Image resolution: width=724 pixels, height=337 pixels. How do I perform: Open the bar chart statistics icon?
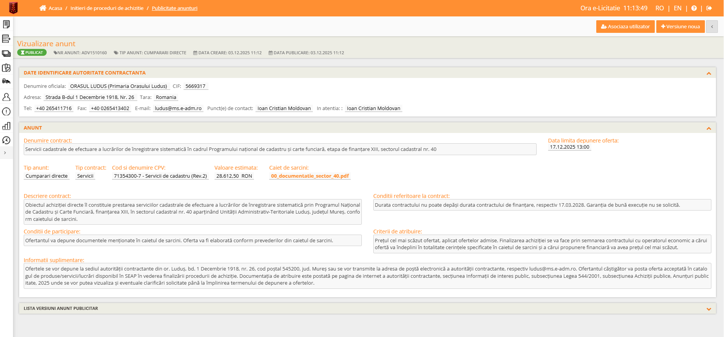(x=6, y=126)
